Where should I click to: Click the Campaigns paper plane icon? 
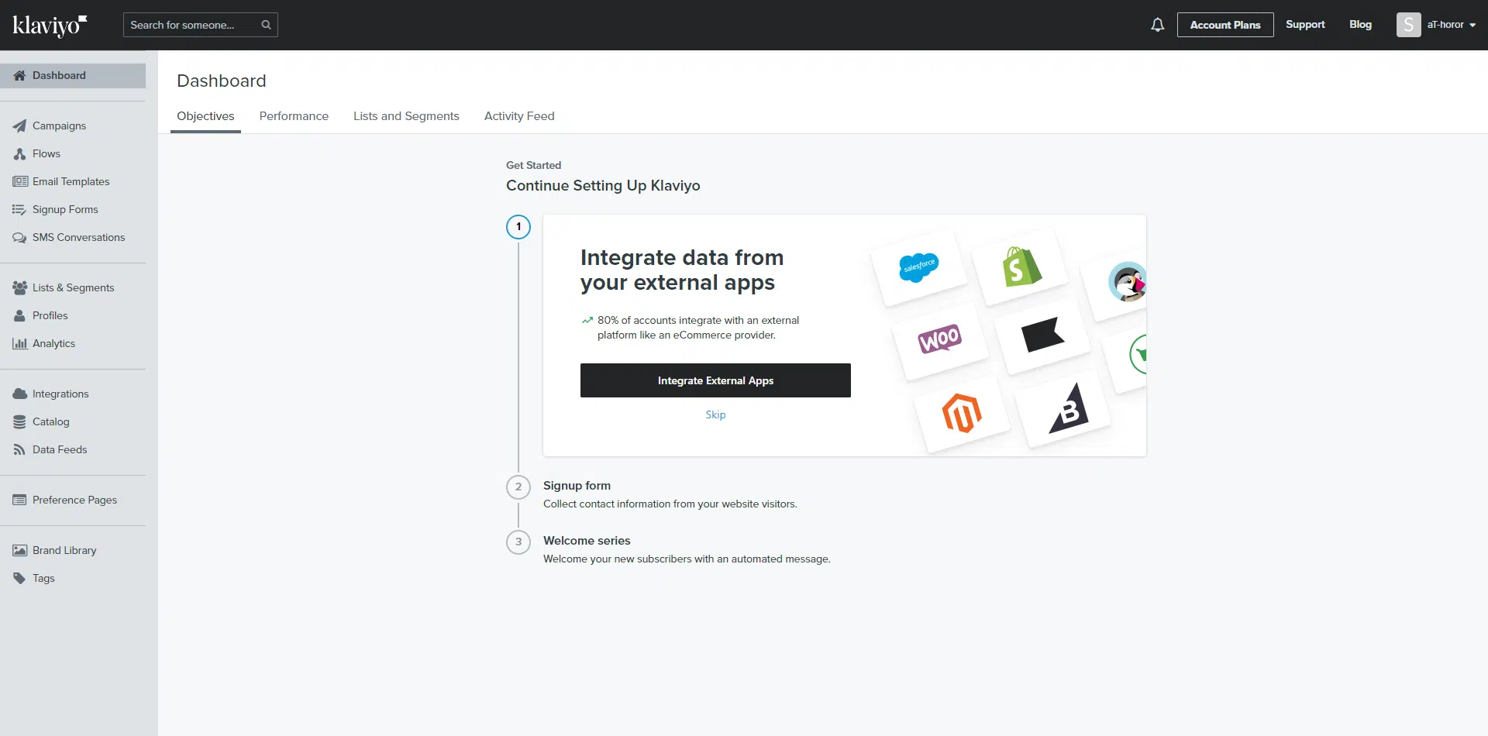tap(19, 126)
